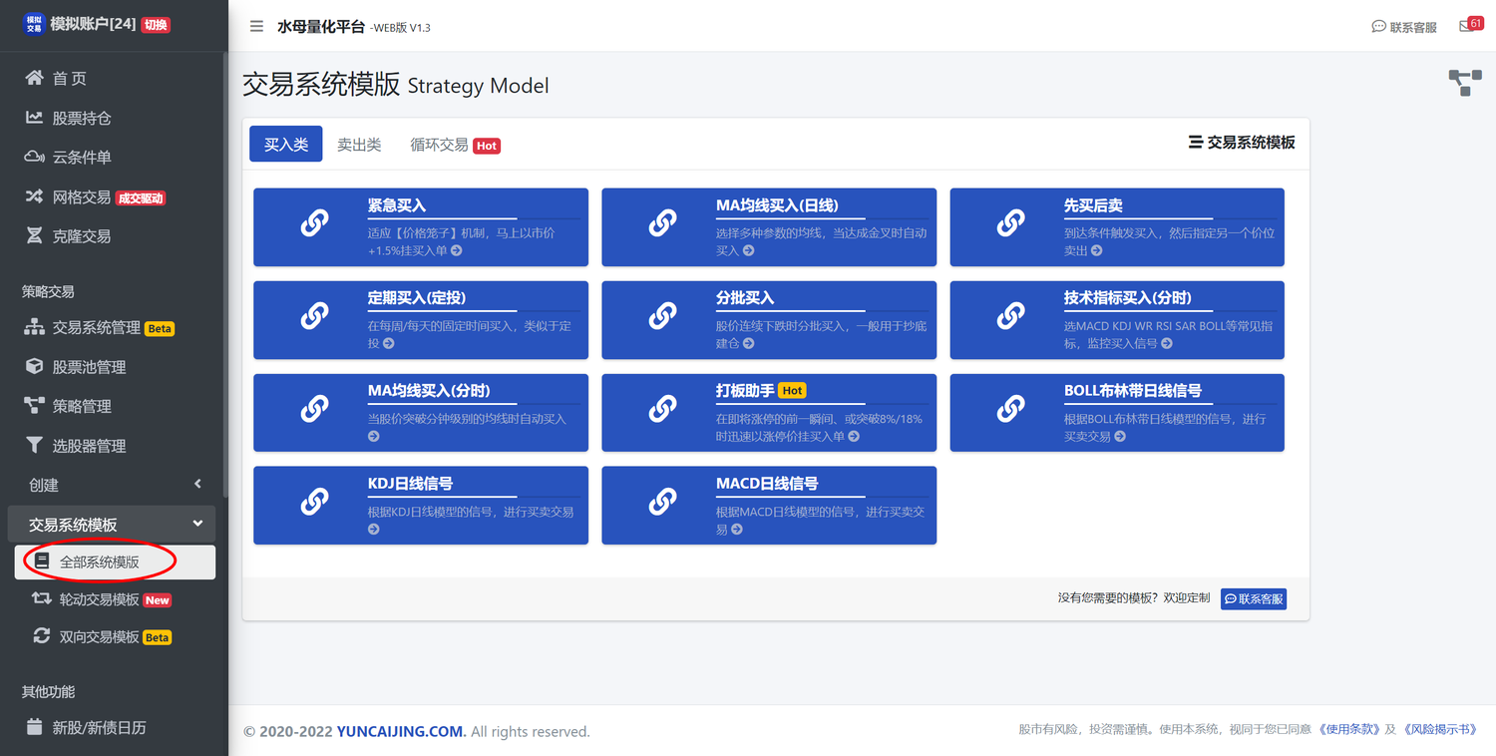Open the 定期买入(定投) template card
1496x756 pixels.
point(420,319)
